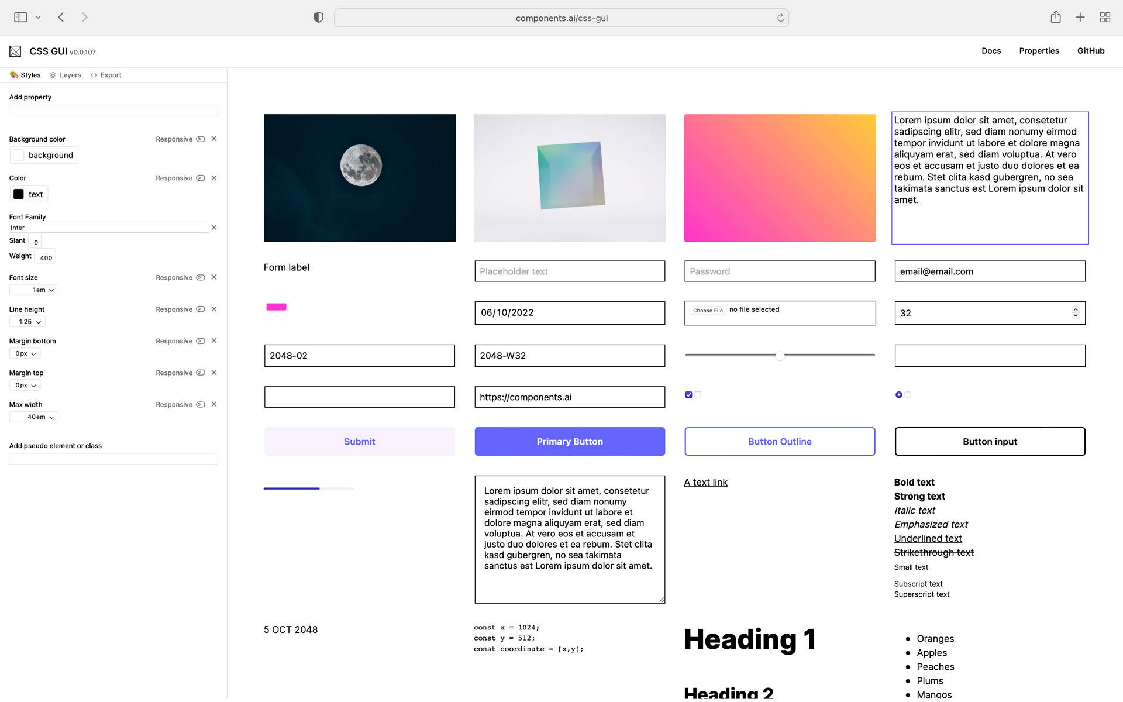The width and height of the screenshot is (1123, 702).
Task: Select the unselected radio button
Action: [908, 394]
